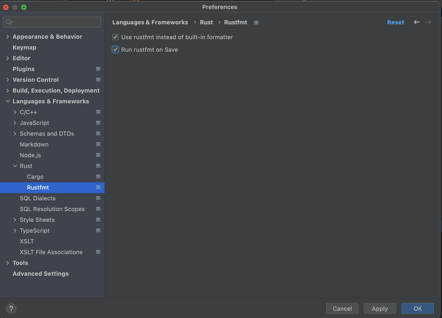442x318 pixels.
Task: Click the project-level icon on C/C++ row
Action: [x=98, y=112]
